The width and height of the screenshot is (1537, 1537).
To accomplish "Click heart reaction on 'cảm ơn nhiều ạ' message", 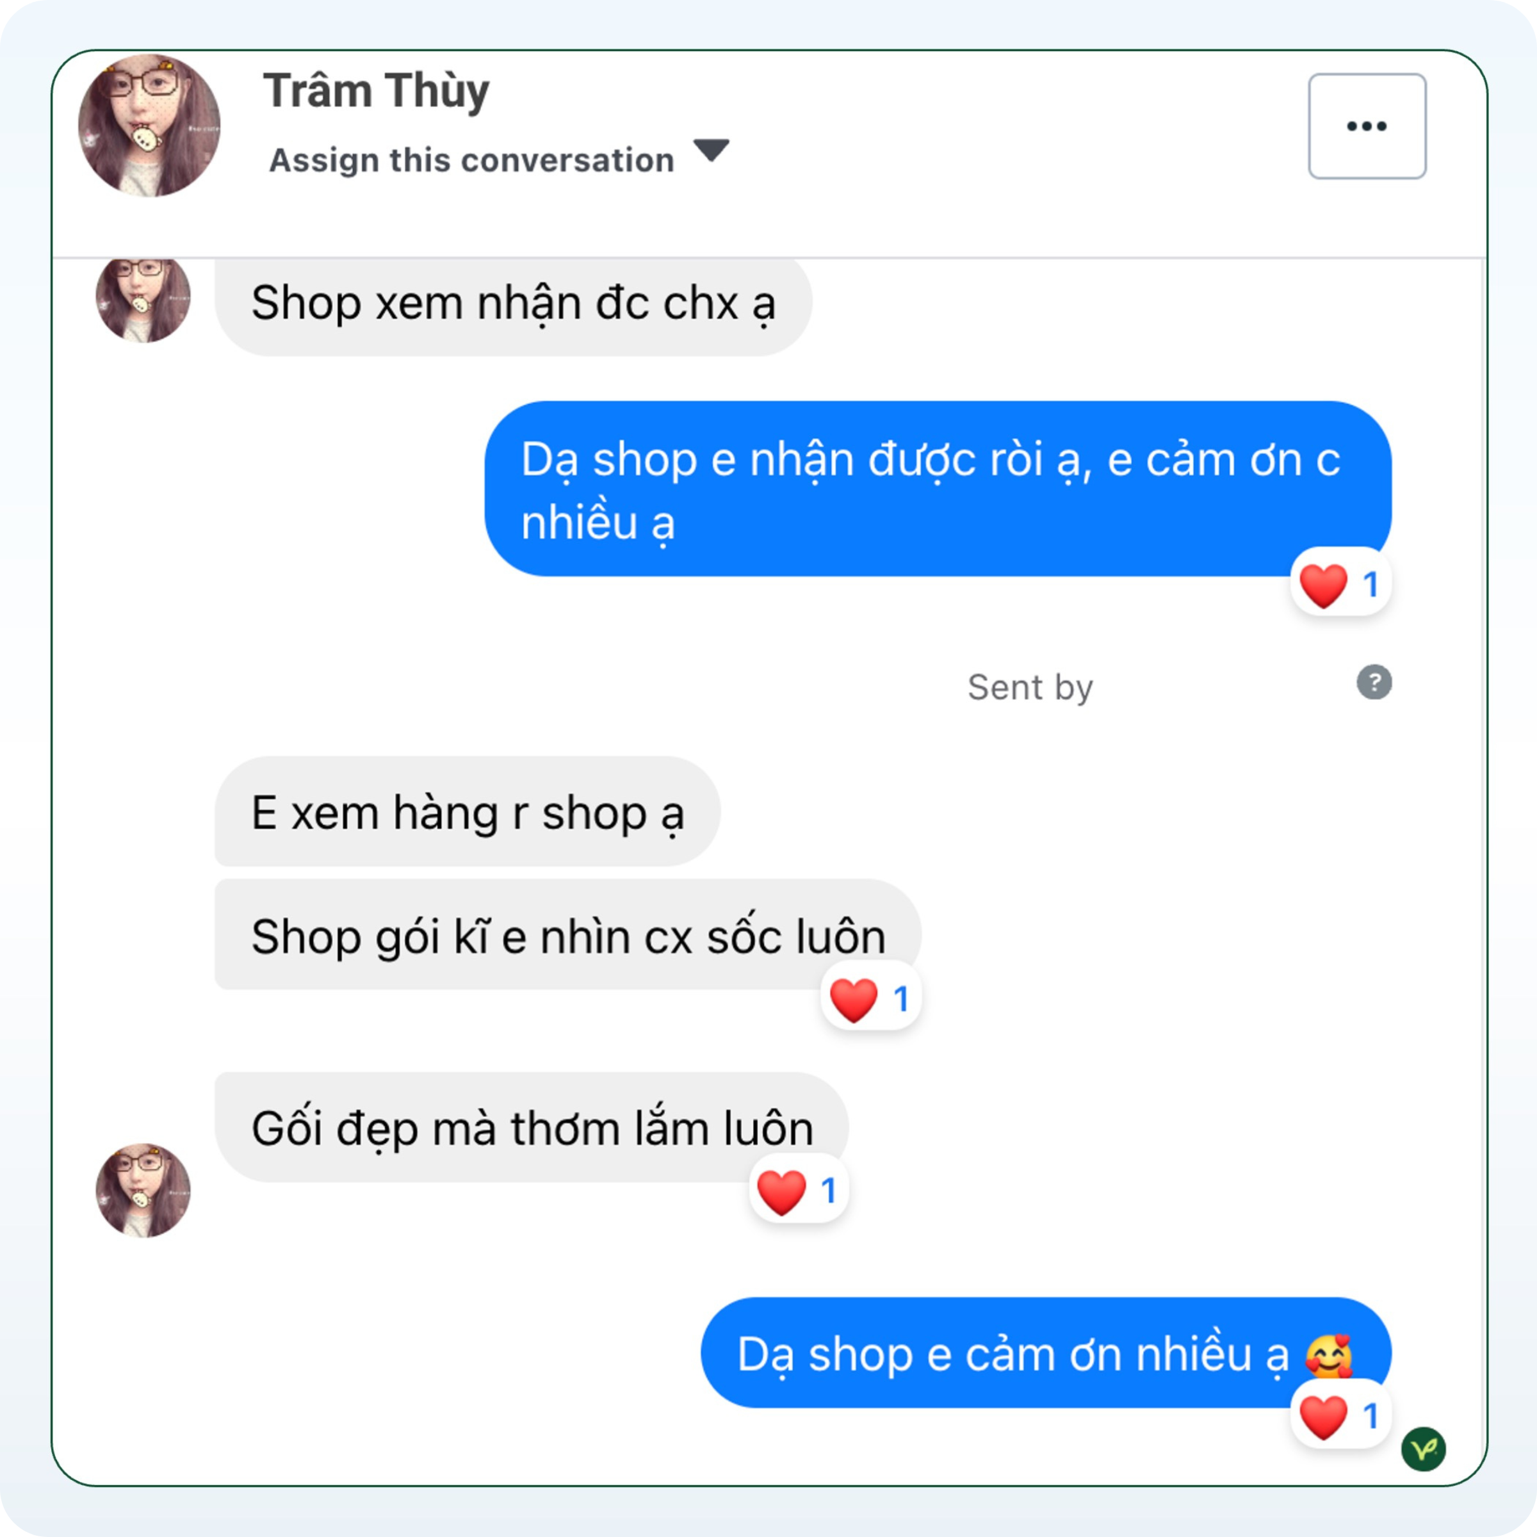I will click(1340, 1416).
